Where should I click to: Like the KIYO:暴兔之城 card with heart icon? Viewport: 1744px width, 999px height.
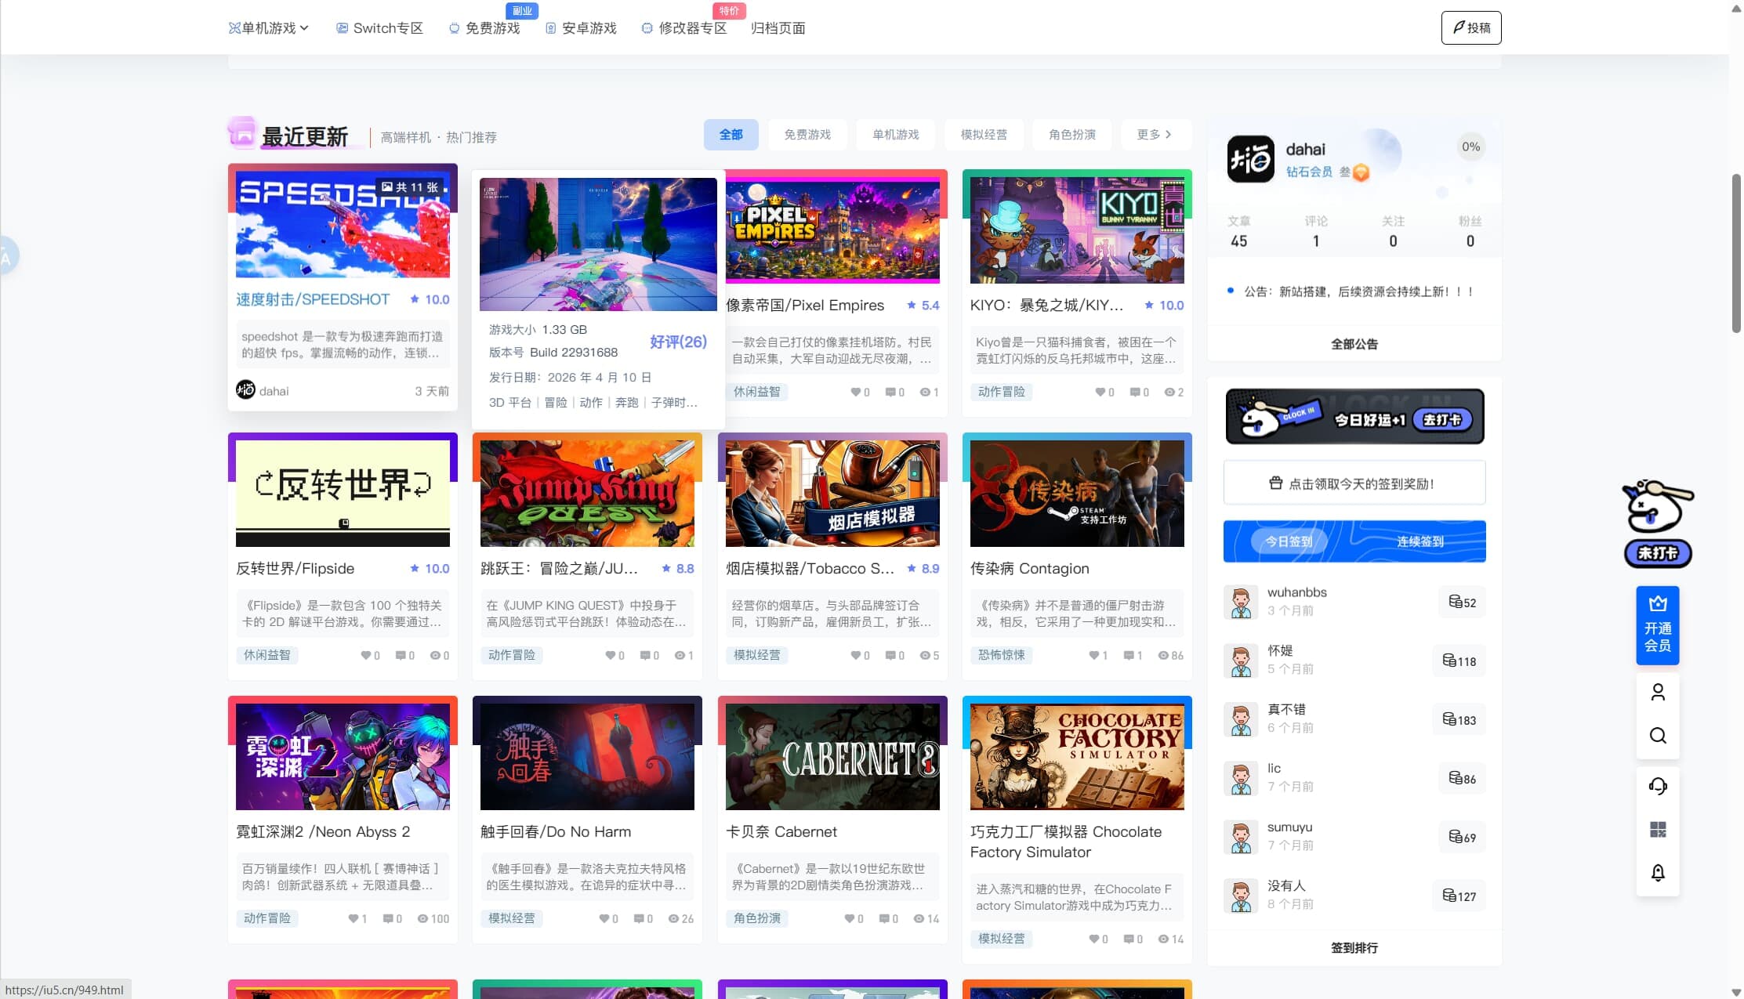click(1100, 392)
